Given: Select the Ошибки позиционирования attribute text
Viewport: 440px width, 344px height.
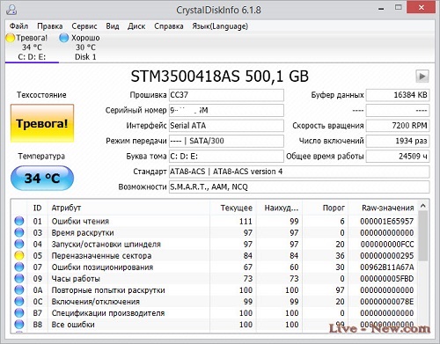Looking at the screenshot, I should (x=102, y=267).
